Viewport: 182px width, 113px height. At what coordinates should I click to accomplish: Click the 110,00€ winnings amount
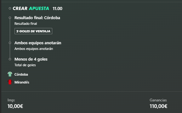158,106
